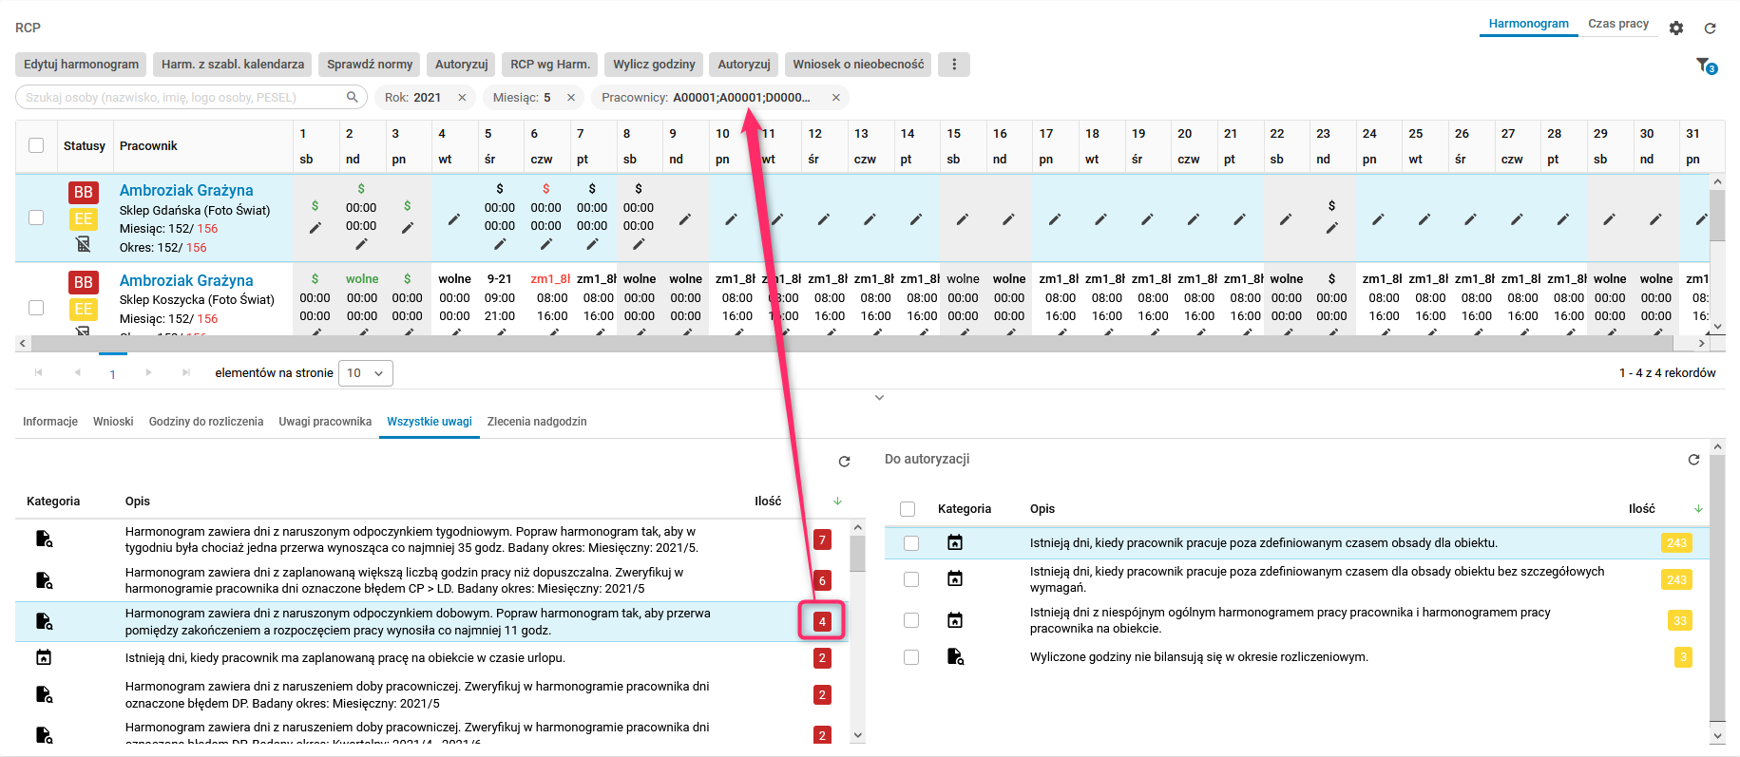Open the three-dot more actions menu
Viewport: 1740px width, 757px height.
click(954, 65)
